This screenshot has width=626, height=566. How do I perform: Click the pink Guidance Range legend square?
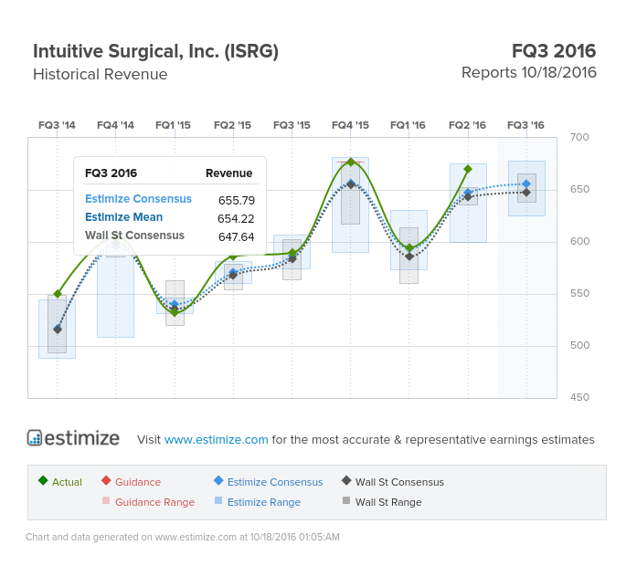(x=106, y=500)
